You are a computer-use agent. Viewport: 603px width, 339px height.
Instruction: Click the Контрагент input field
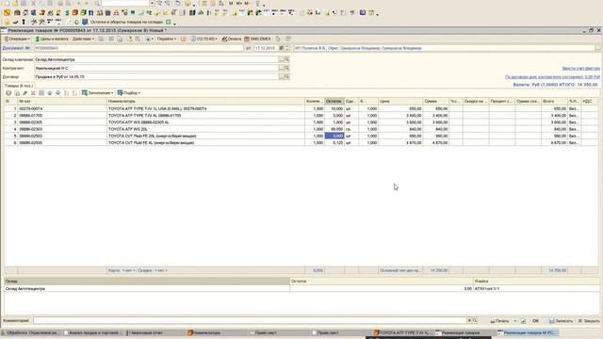point(155,68)
